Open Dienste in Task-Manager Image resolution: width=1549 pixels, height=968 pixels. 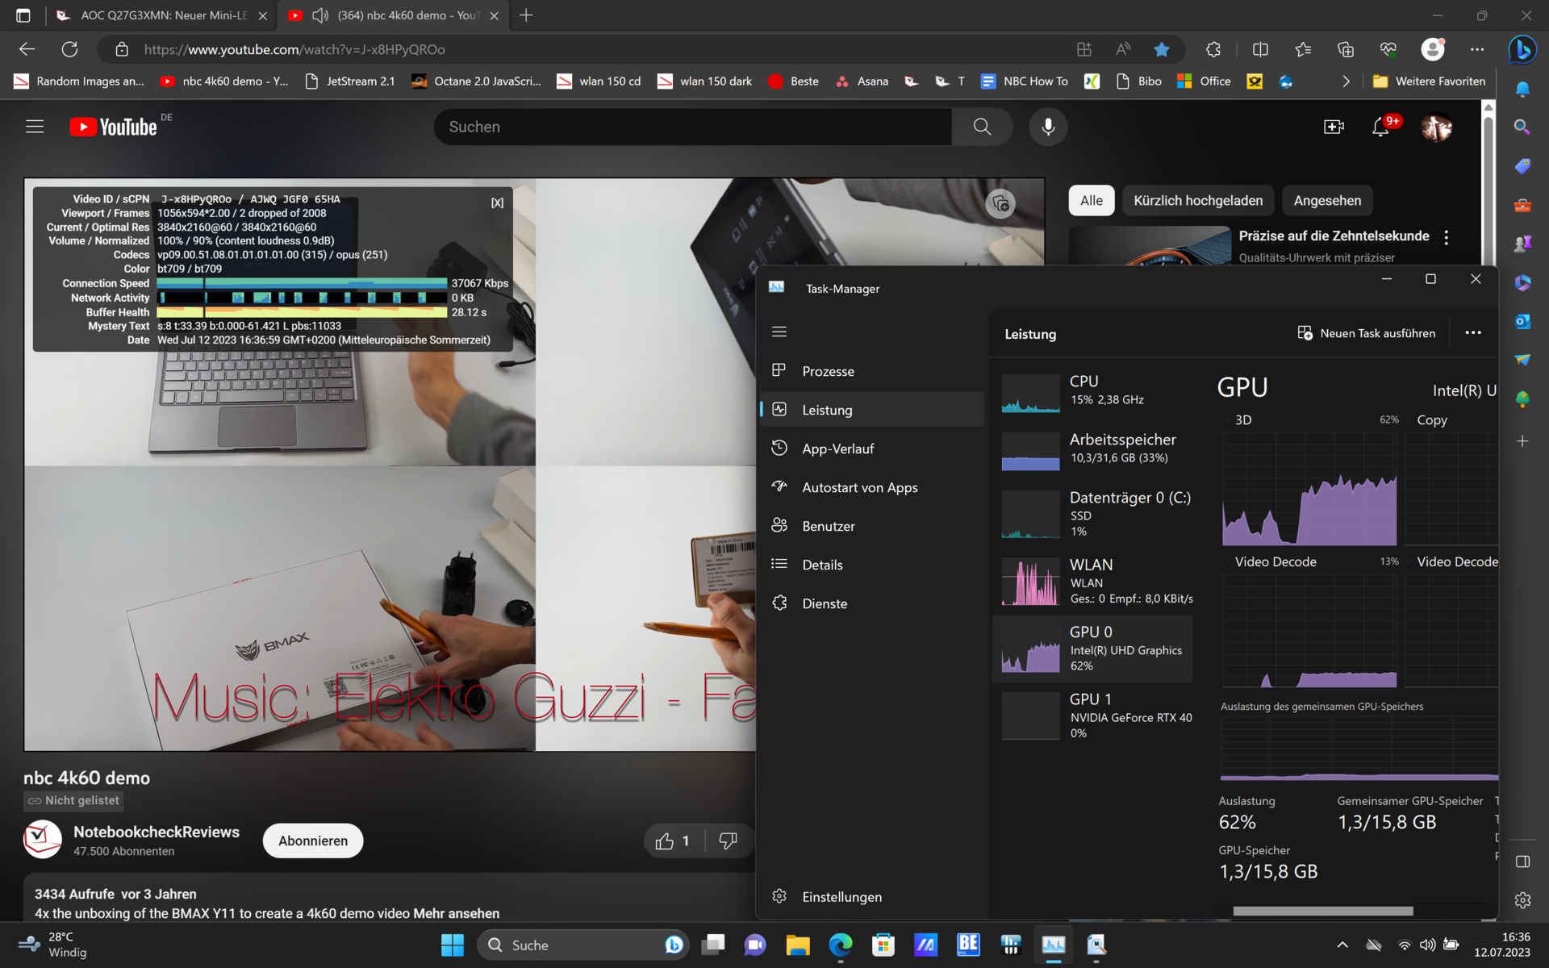pos(871,603)
